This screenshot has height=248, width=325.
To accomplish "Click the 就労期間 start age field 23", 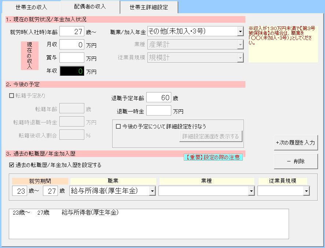I will tap(19, 191).
